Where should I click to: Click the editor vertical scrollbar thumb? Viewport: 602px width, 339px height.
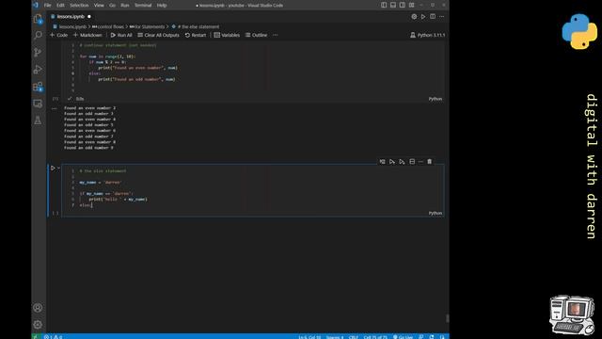pos(447,318)
